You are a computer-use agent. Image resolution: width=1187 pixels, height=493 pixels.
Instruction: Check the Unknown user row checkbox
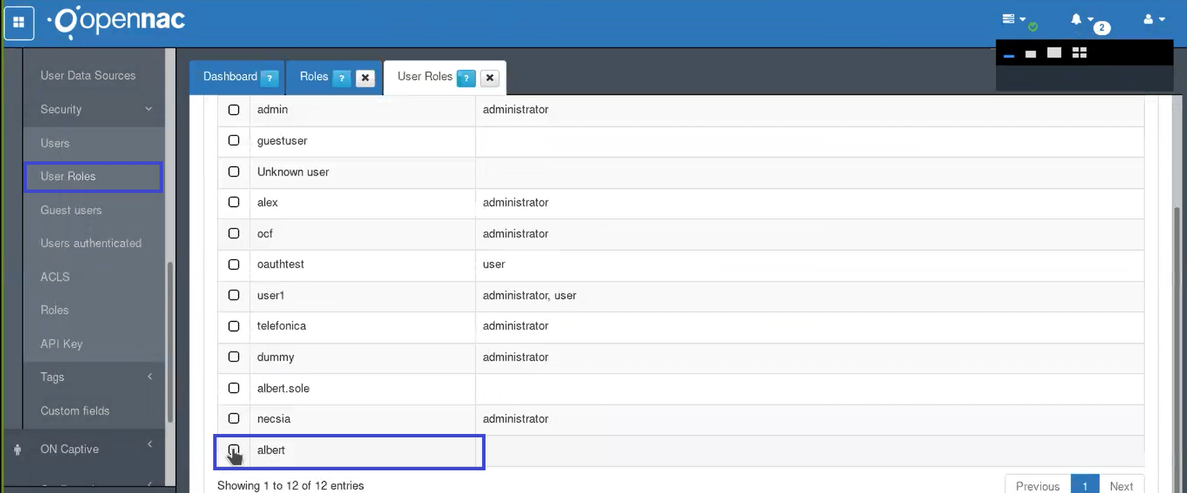click(x=234, y=172)
